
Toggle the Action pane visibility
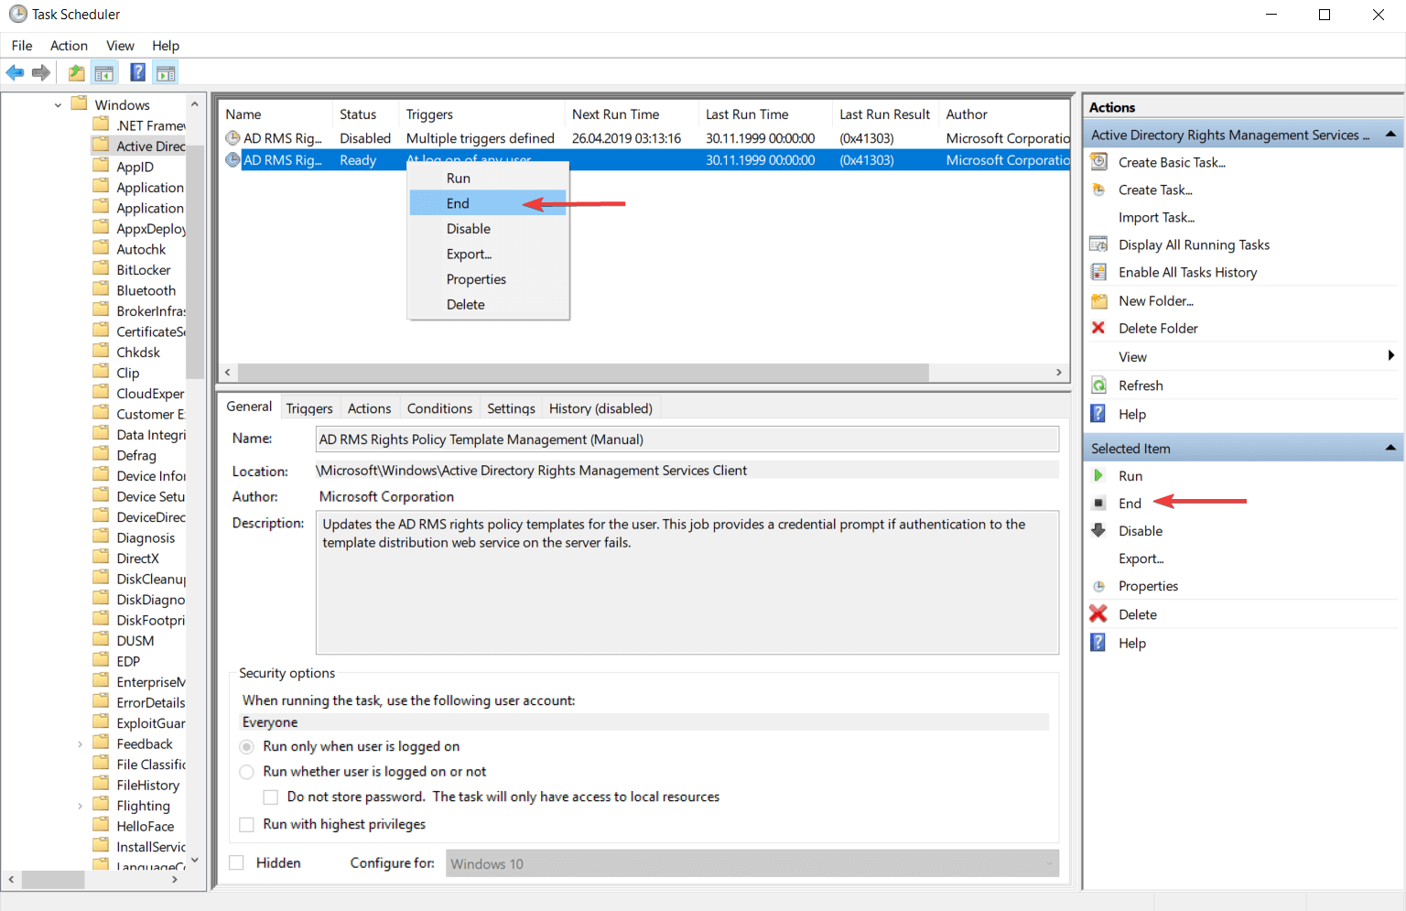tap(166, 72)
